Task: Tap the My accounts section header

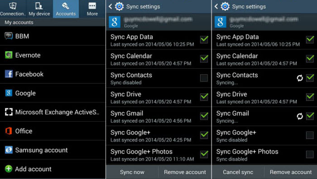Action: [x=53, y=23]
